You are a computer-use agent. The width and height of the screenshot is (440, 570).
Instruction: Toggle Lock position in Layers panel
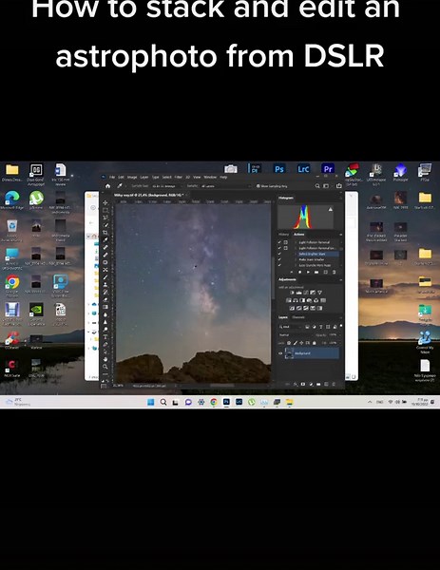point(301,343)
